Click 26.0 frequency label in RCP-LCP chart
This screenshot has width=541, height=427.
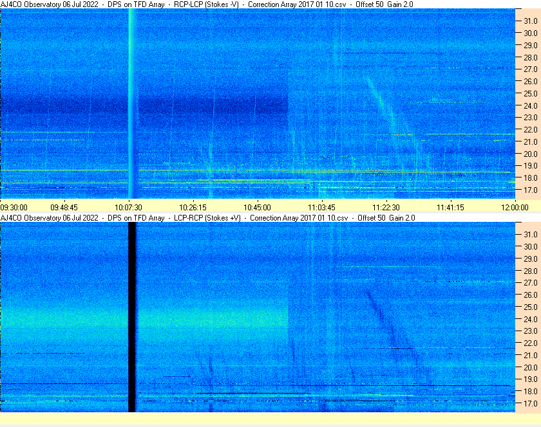[531, 81]
